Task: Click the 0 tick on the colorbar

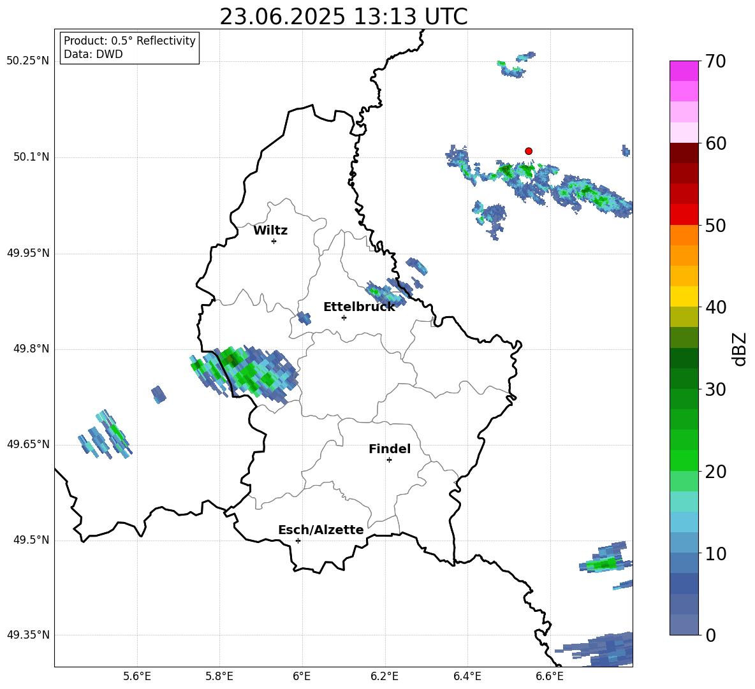Action: 710,635
